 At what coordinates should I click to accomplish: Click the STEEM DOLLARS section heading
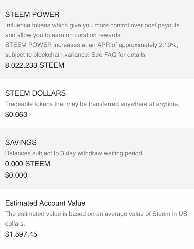35,93
